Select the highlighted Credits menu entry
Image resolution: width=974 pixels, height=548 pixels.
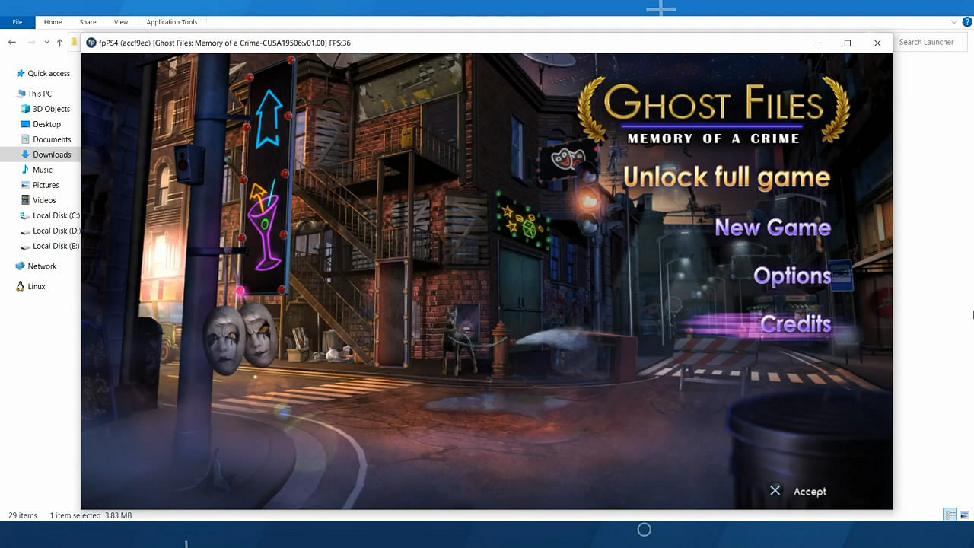(x=795, y=324)
